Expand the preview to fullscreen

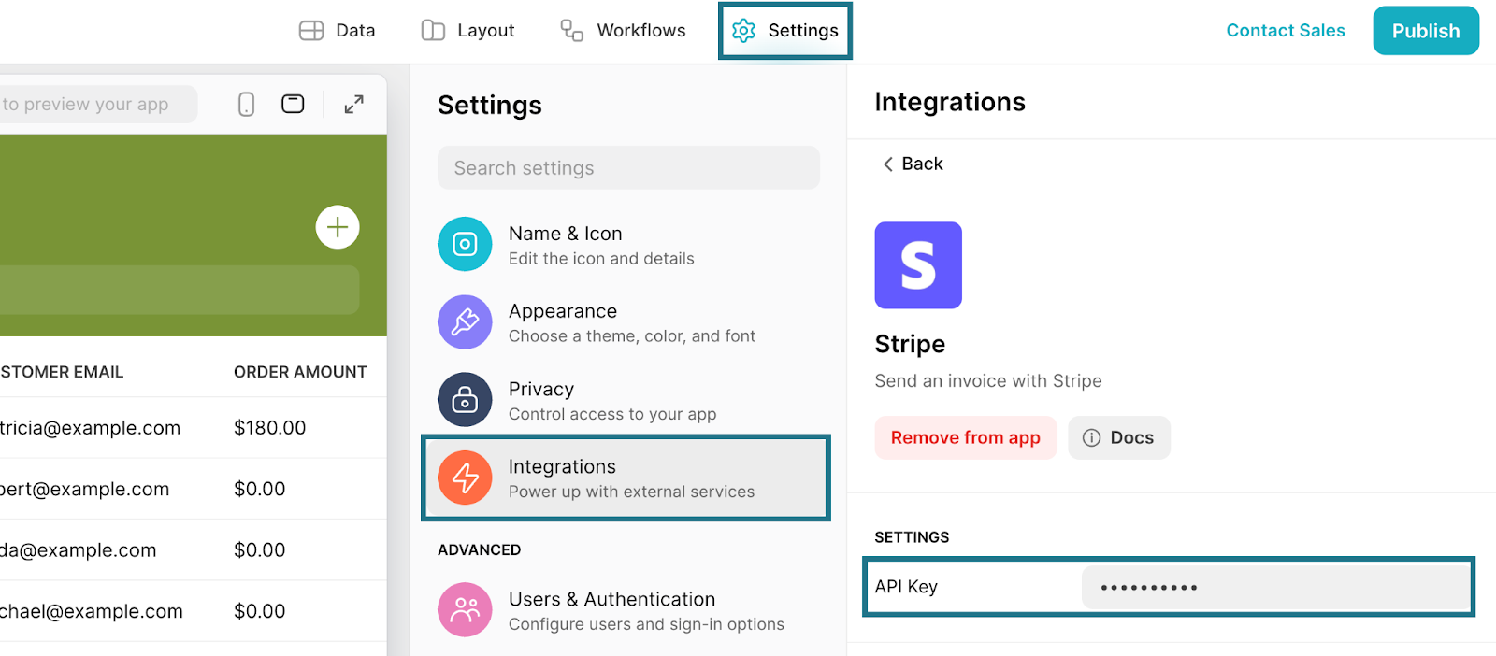click(x=353, y=104)
